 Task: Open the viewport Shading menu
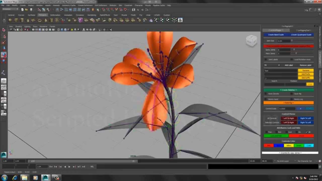(x=19, y=27)
